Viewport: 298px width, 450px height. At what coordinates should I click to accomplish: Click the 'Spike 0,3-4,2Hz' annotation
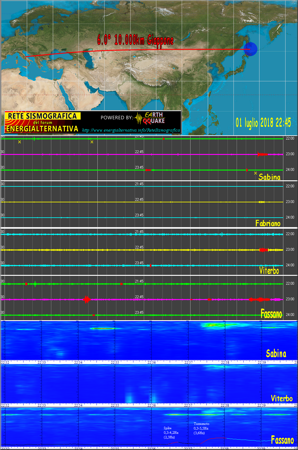[171, 433]
